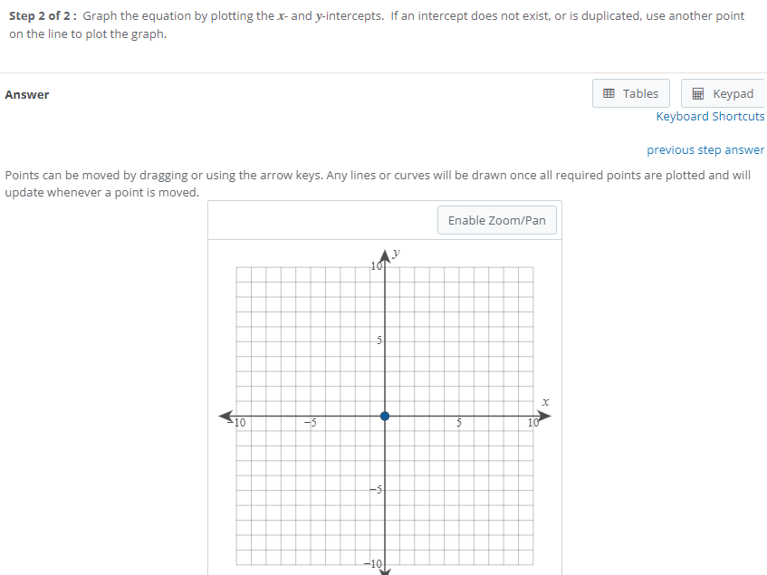Plot a point at x equals 5 on x-axis
Screen dimensions: 767x575
coord(459,417)
